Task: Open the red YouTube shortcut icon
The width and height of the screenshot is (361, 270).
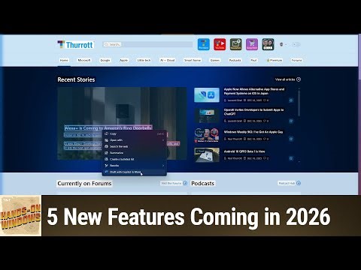Action: point(220,44)
